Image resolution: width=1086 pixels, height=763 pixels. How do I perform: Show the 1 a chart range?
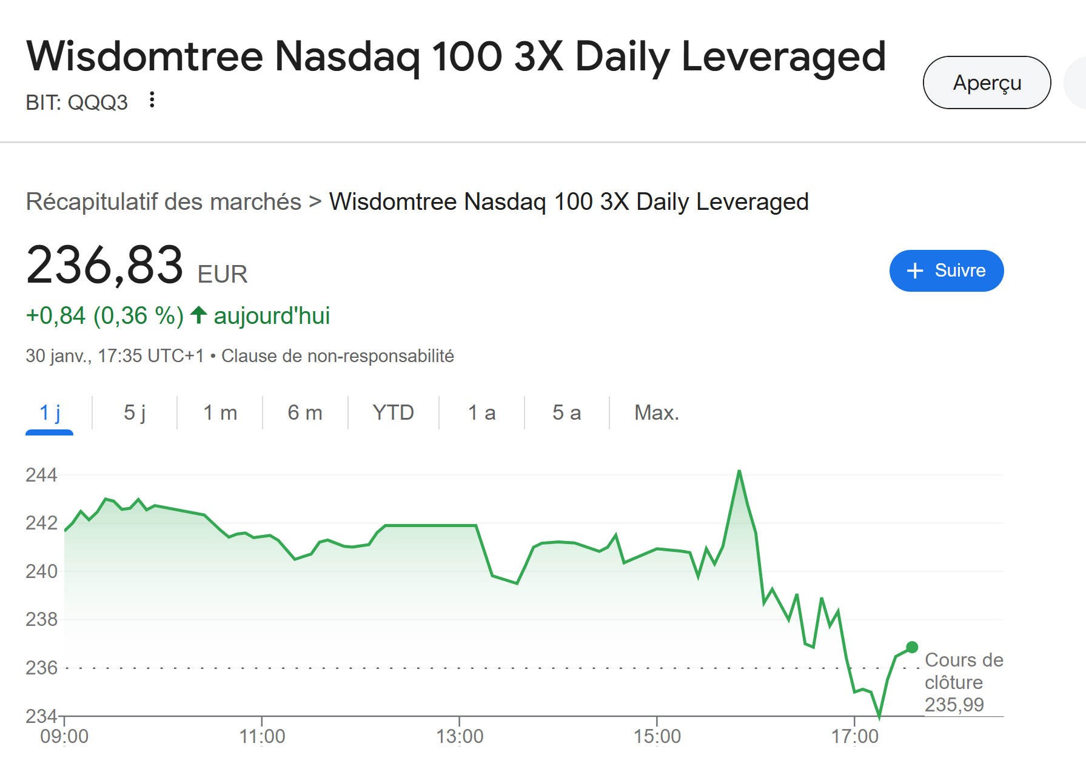pyautogui.click(x=481, y=413)
